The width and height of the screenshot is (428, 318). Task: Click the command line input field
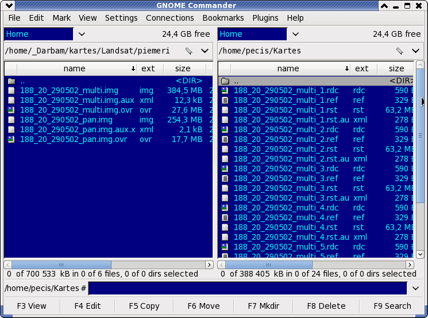click(248, 288)
